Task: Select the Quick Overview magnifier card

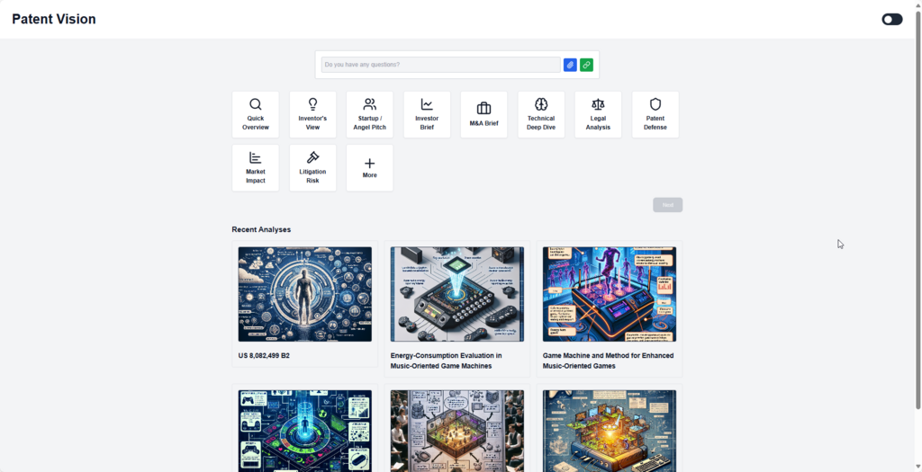Action: pos(255,114)
